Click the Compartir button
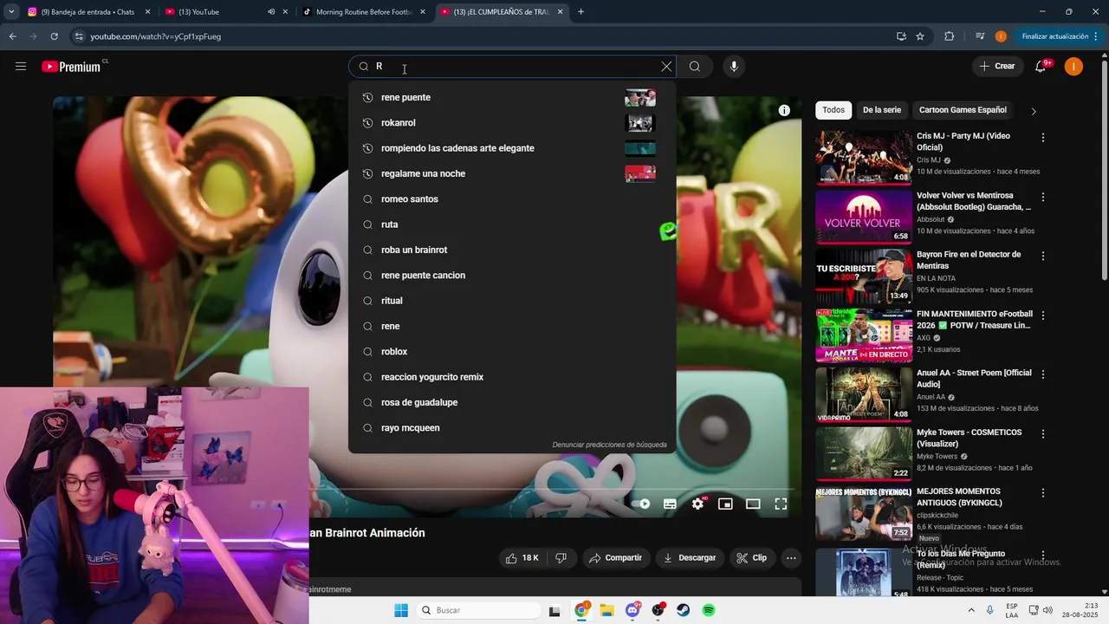The width and height of the screenshot is (1109, 624). pos(616,558)
